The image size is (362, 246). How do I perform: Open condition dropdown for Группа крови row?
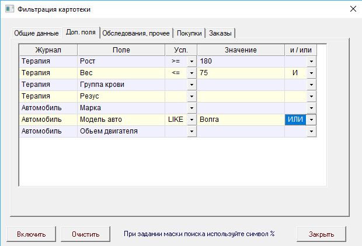point(192,85)
